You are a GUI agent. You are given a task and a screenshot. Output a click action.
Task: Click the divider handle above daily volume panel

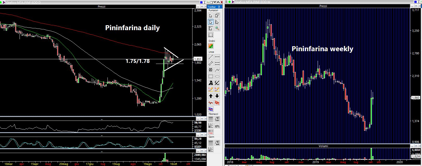point(102,151)
